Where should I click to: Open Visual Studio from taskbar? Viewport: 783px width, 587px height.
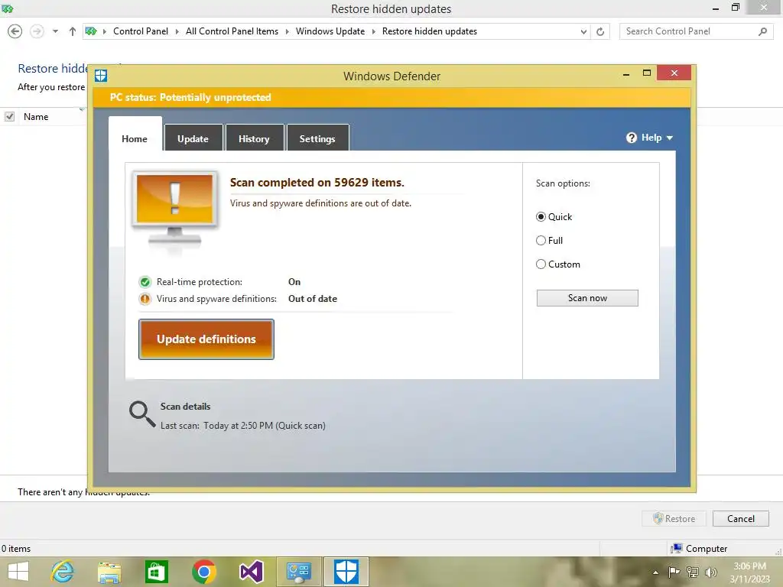point(251,572)
